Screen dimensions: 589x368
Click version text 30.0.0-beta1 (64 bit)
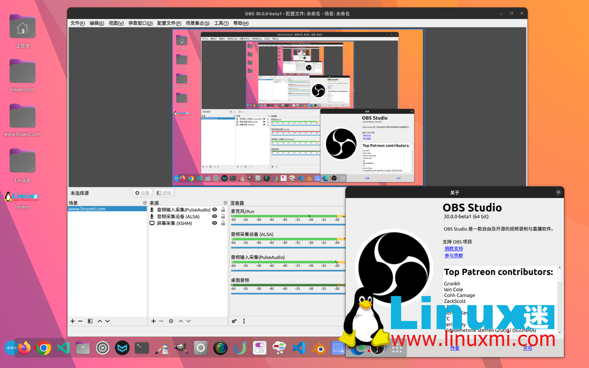[466, 217]
